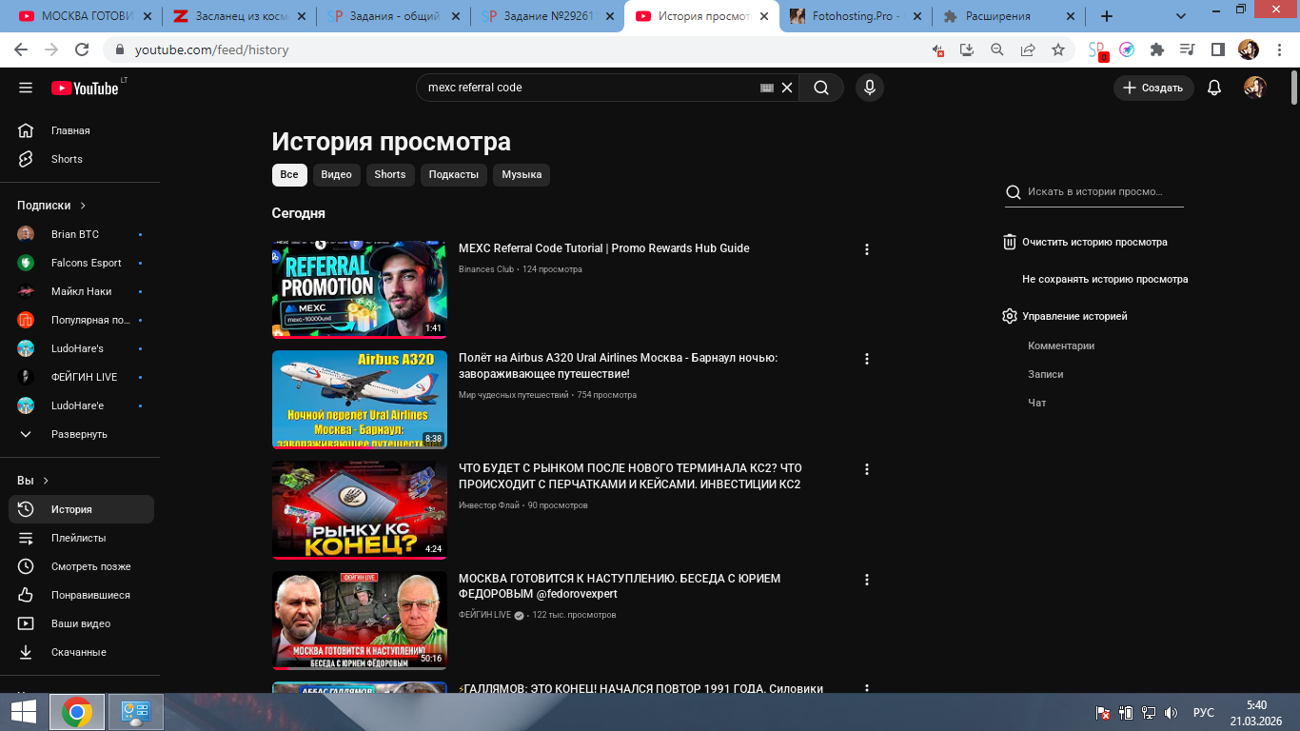Select the Музыка filter chip
Viewport: 1300px width, 731px height.
522,175
